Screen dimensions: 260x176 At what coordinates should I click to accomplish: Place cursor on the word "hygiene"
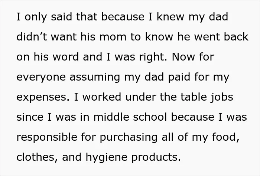click(107, 158)
